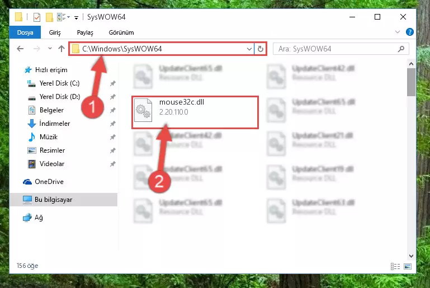Switch to the Giriş ribbon tab
430x288 pixels.
tap(55, 32)
